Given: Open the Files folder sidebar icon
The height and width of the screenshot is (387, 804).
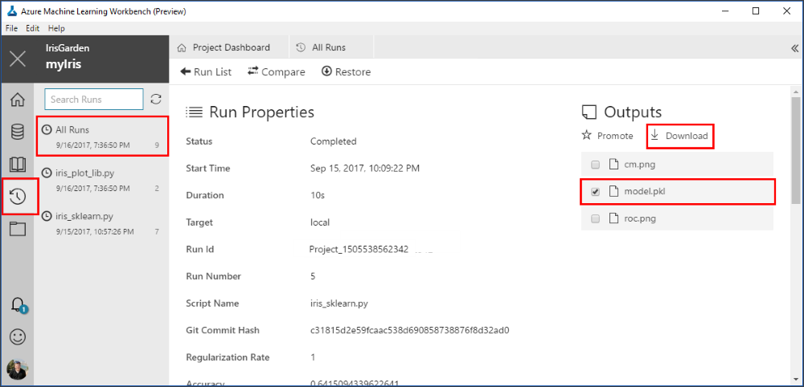Looking at the screenshot, I should 18,229.
